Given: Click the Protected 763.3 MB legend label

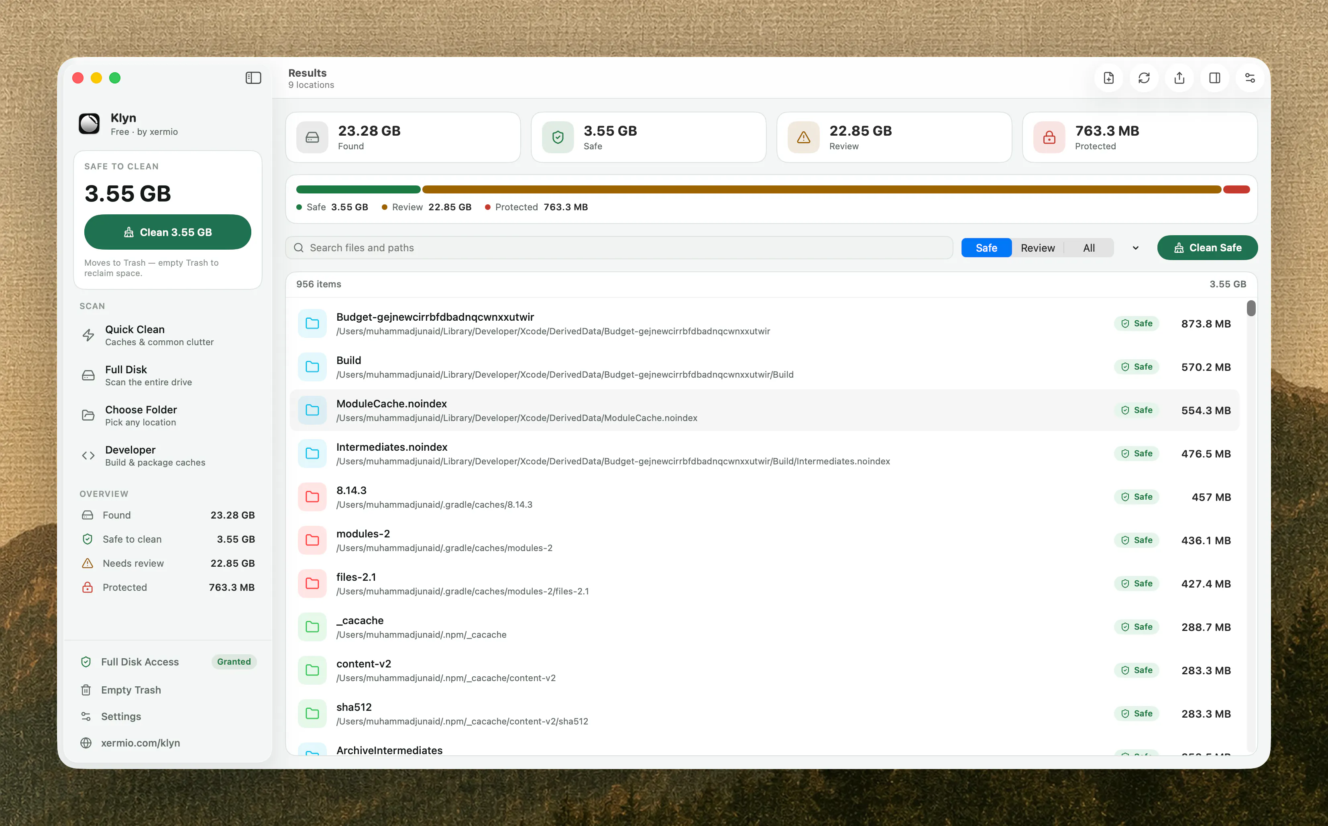Looking at the screenshot, I should tap(536, 207).
